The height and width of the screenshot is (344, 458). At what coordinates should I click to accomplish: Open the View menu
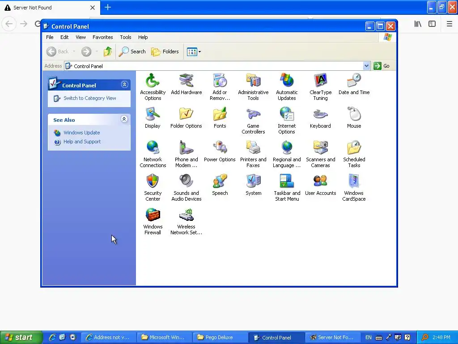[x=81, y=37]
